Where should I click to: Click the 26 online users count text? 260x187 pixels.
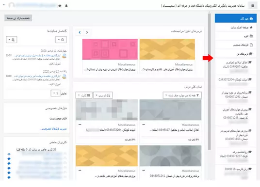pos(36,149)
